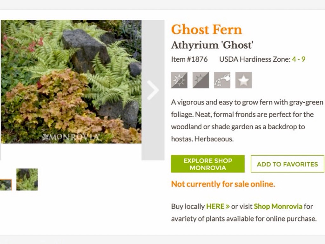Add the Ghost Fern to favorites
Screen dimensions: 325x244
(x=287, y=164)
